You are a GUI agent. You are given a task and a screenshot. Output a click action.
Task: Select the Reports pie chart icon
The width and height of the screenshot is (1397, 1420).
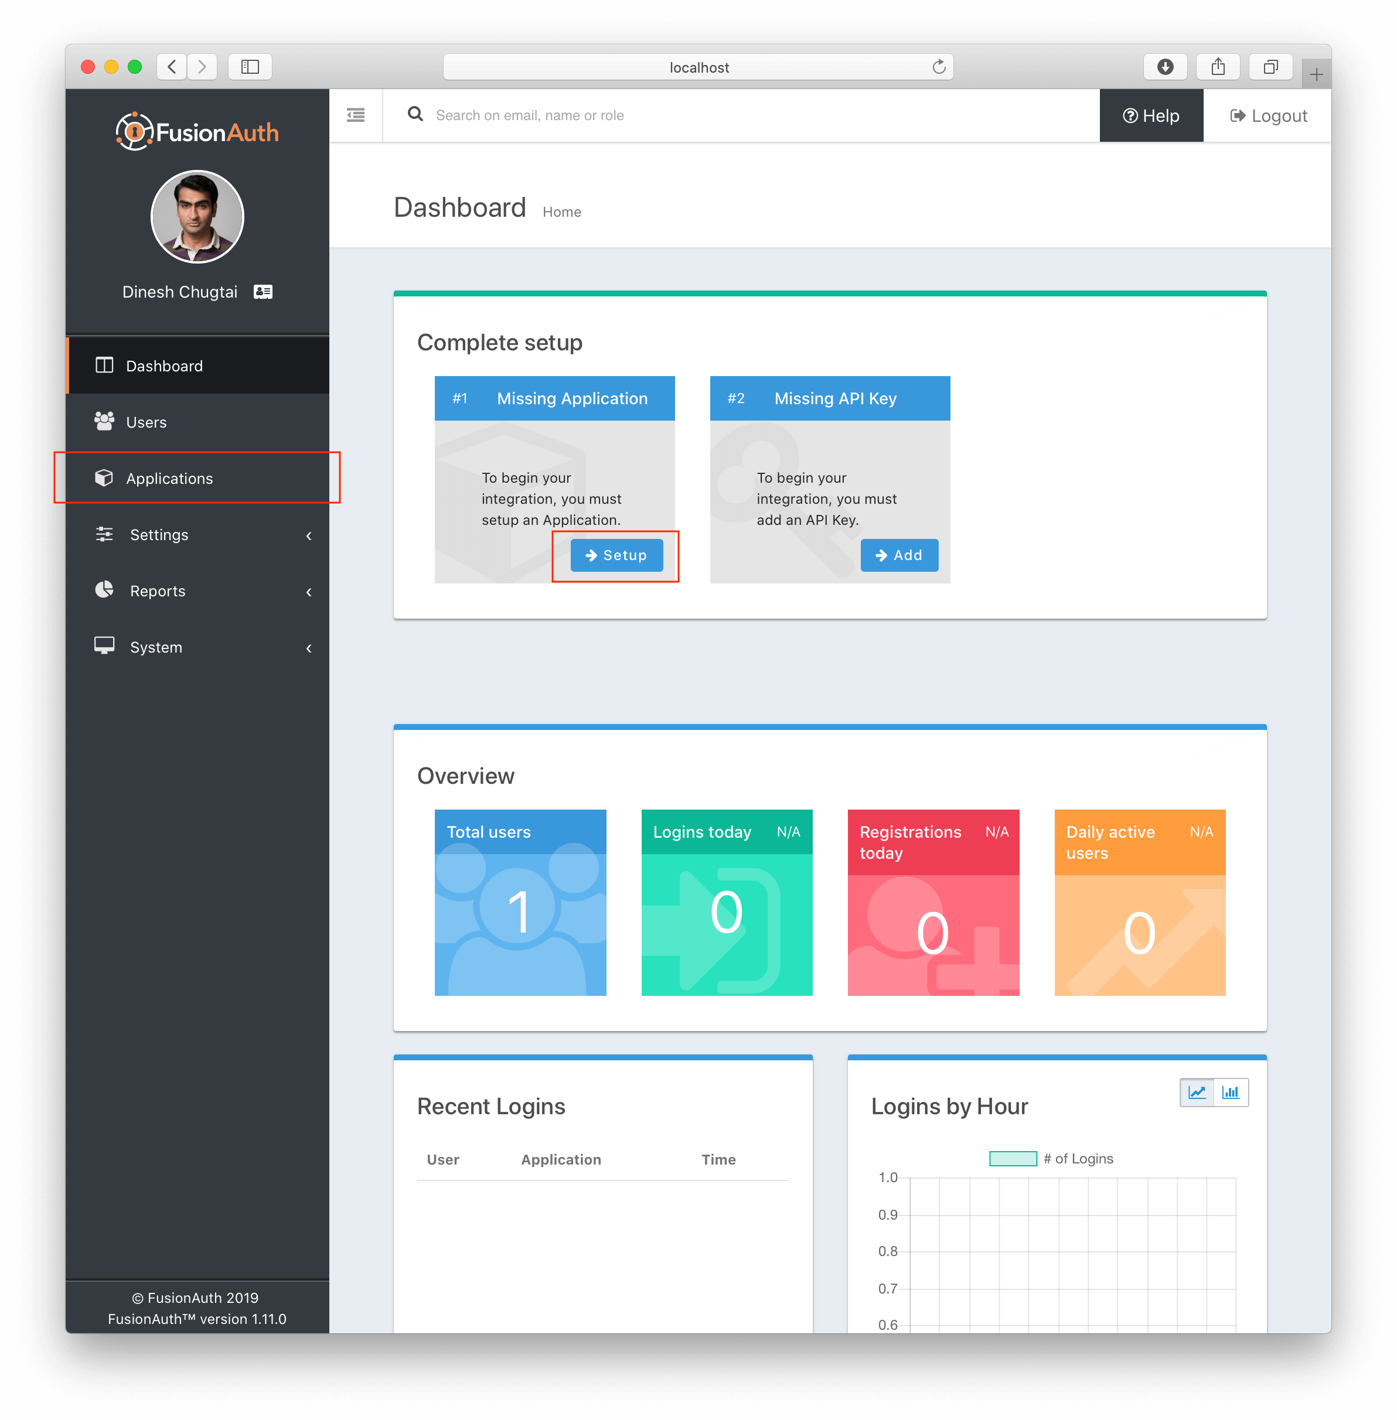click(x=104, y=590)
